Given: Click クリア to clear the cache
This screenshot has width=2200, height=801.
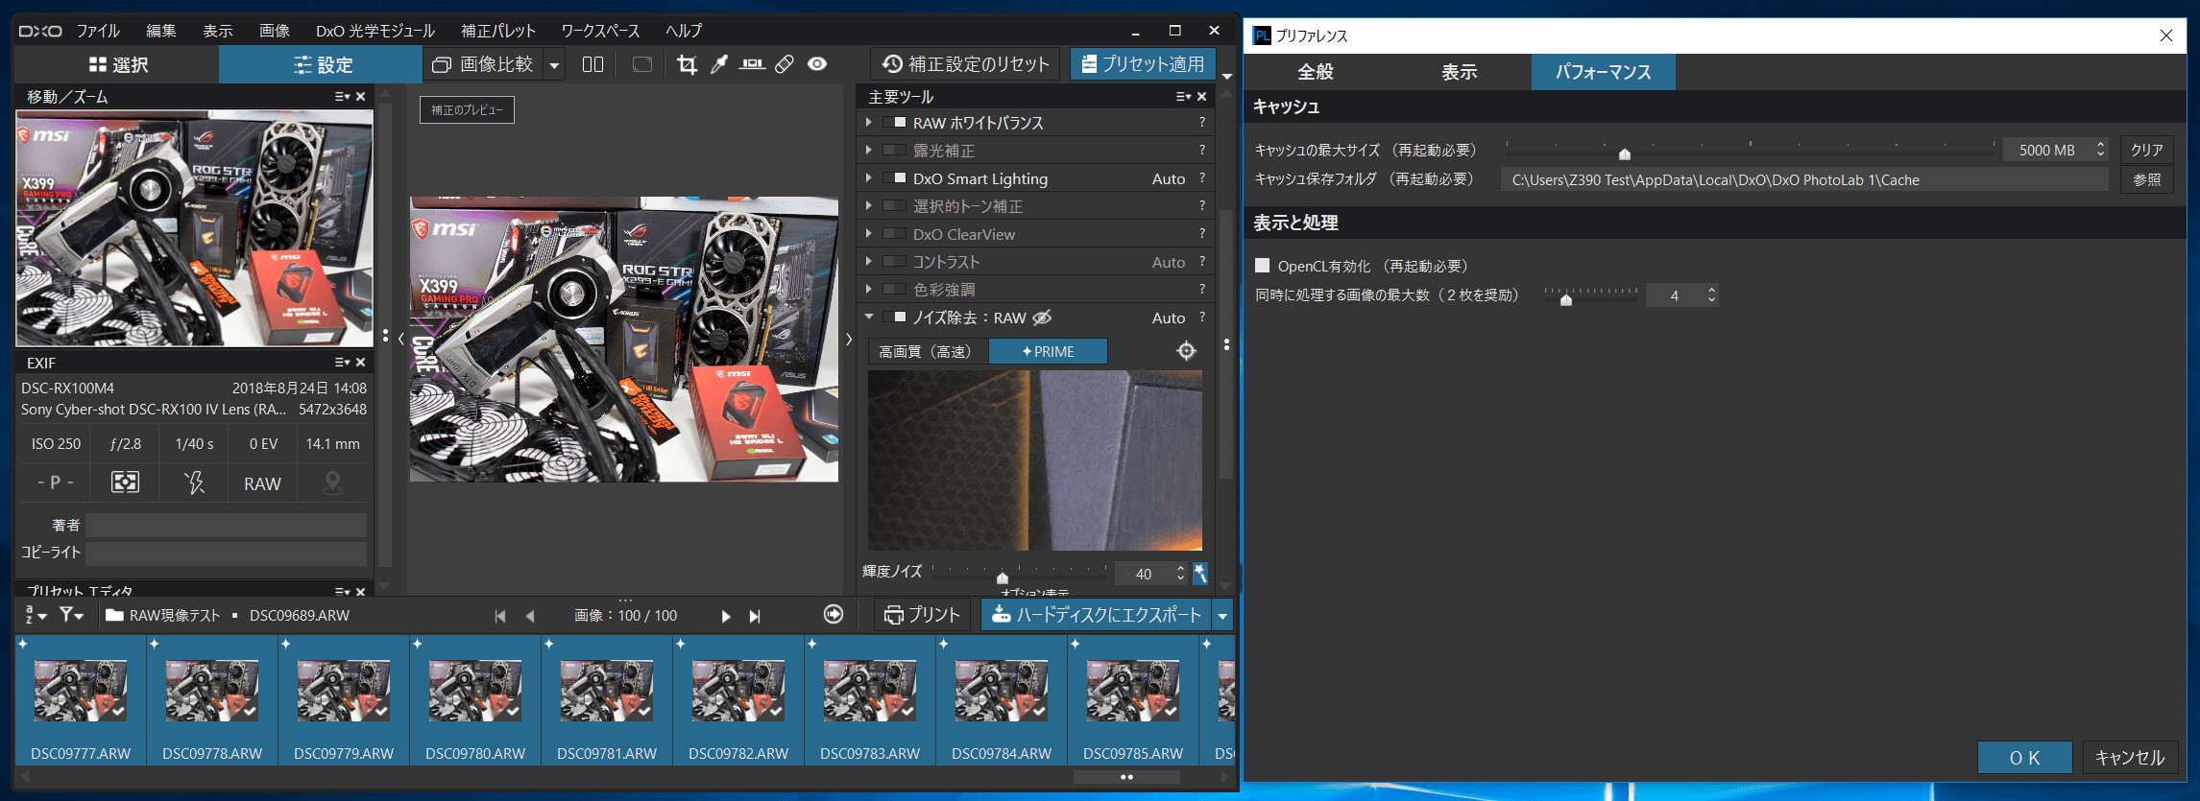Looking at the screenshot, I should click(x=2146, y=151).
